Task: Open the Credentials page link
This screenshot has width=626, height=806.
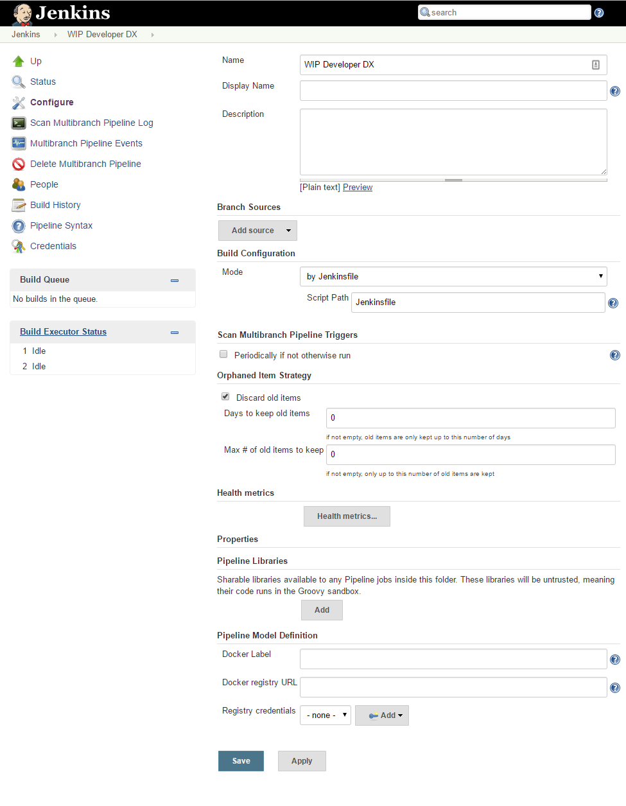Action: click(x=53, y=246)
